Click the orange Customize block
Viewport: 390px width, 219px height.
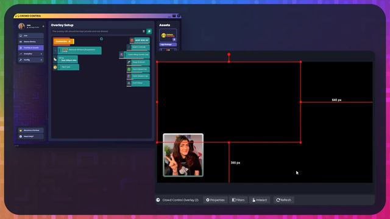63,41
